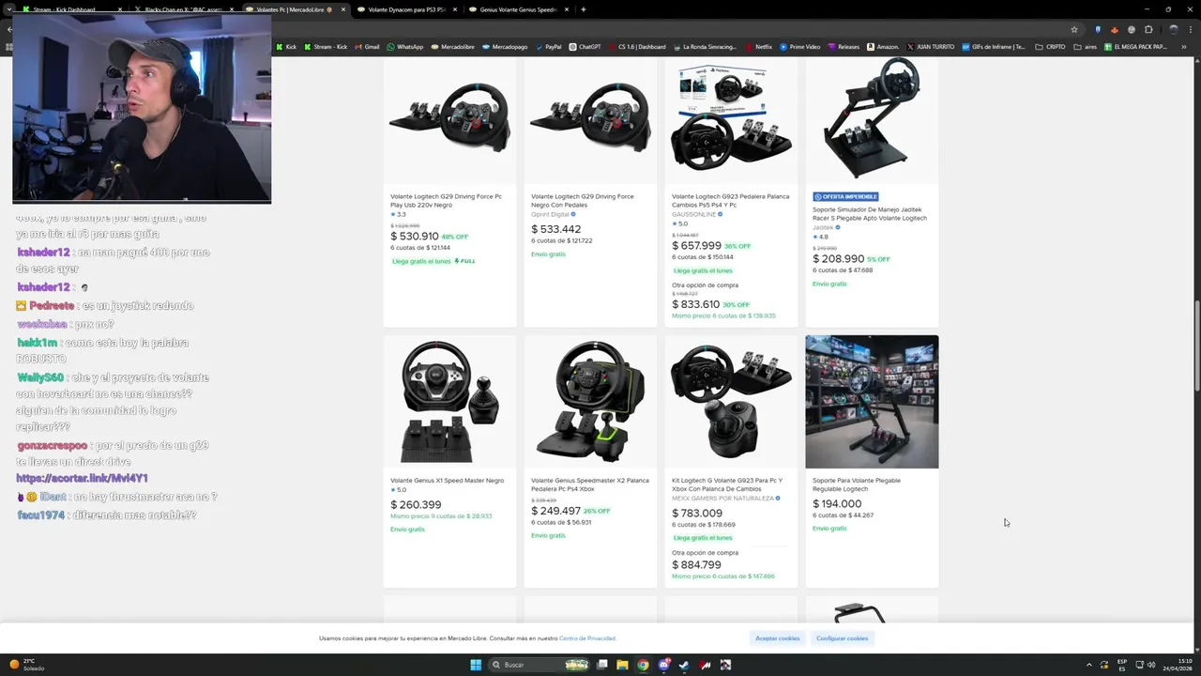Click the $533.442 G29 product image
Viewport: 1201px width, 676px height.
[590, 117]
